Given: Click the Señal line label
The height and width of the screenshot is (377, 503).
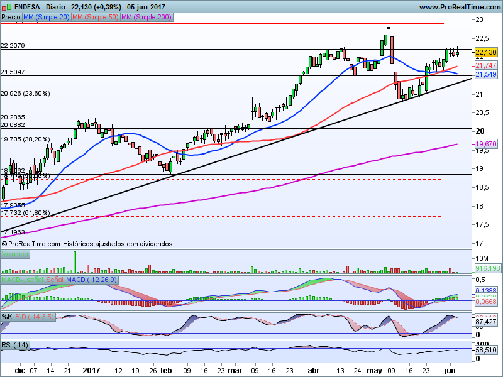Looking at the screenshot, I should (55, 278).
